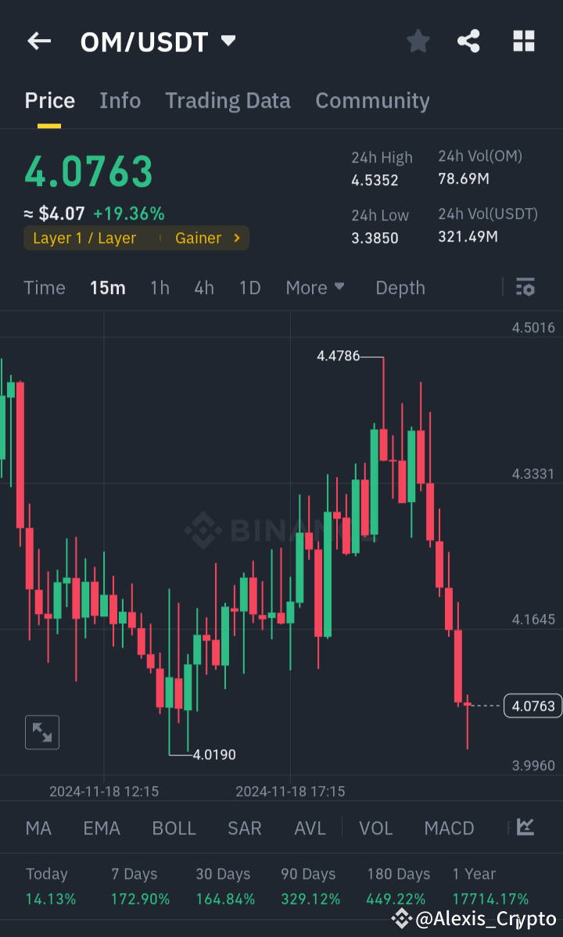Image resolution: width=563 pixels, height=937 pixels.
Task: Open the Community tab
Action: pyautogui.click(x=372, y=100)
